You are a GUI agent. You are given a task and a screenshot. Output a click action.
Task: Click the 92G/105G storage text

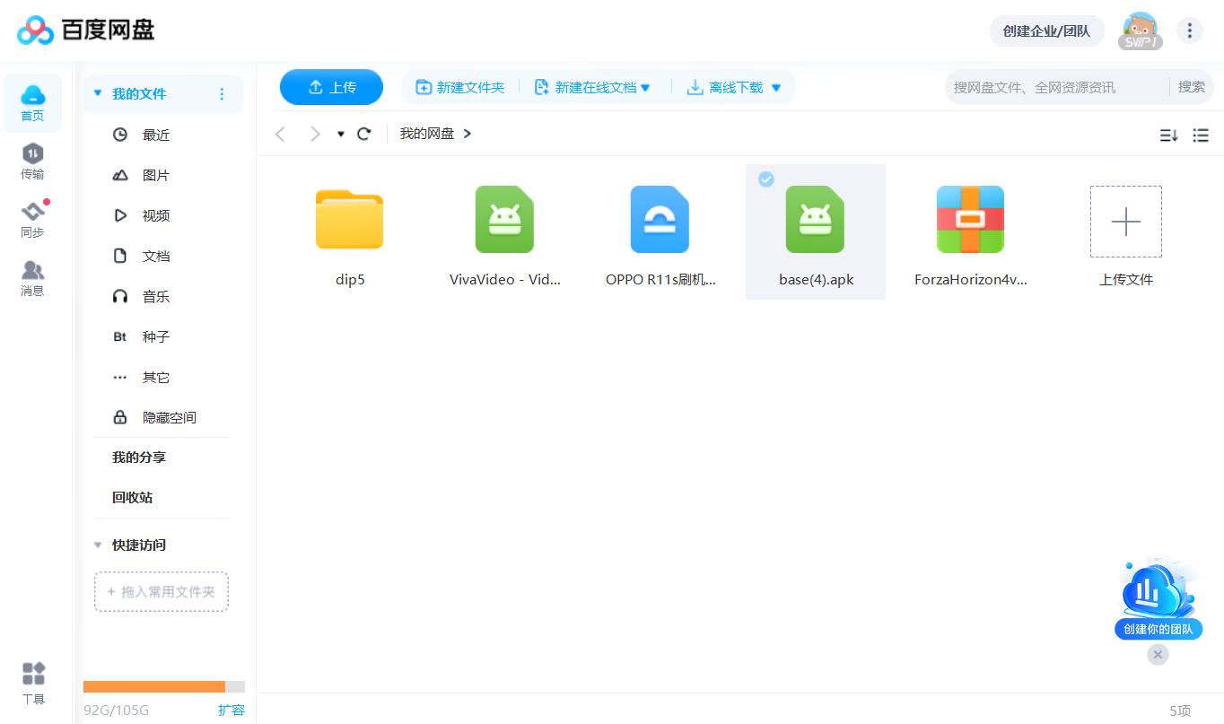(117, 711)
